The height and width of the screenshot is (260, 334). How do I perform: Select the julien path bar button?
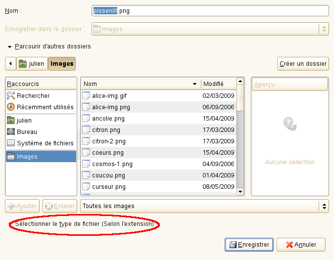(x=32, y=64)
